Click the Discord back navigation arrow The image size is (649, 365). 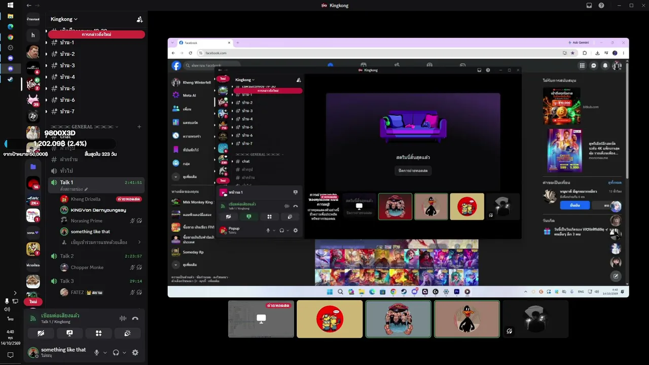coord(29,6)
